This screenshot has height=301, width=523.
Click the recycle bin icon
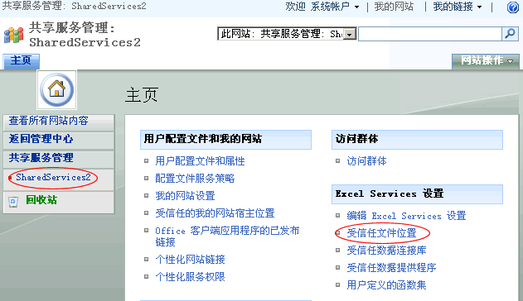click(x=13, y=202)
